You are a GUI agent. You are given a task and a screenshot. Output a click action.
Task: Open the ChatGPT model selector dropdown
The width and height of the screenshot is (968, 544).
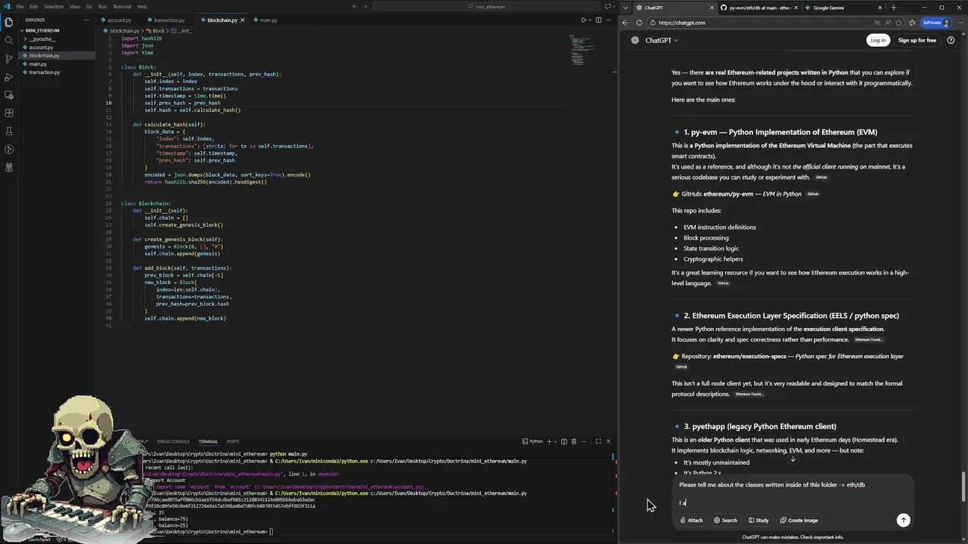pos(661,40)
